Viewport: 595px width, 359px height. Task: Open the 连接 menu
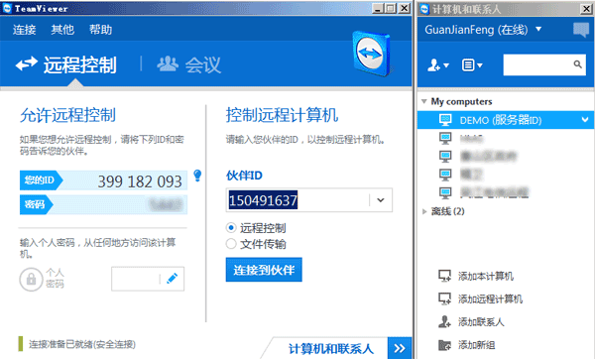coord(24,30)
